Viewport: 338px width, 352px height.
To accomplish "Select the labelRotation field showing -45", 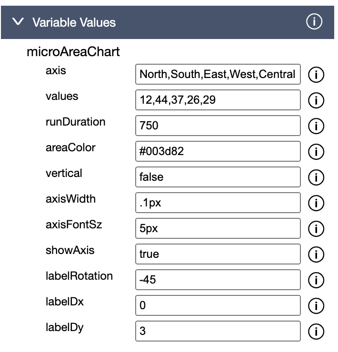I will [x=218, y=280].
